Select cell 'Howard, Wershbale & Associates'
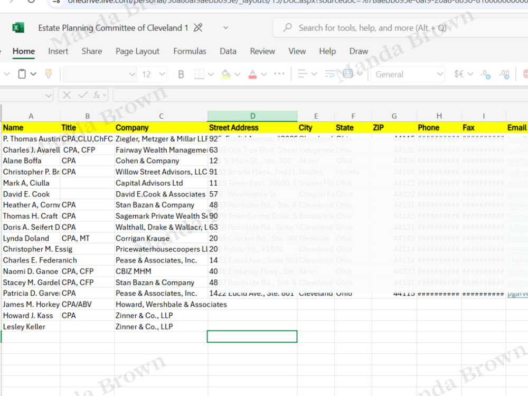 coord(171,305)
